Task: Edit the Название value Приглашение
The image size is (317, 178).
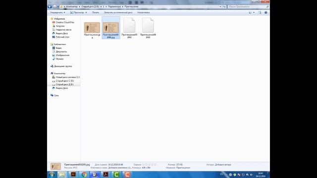Action: [183, 168]
